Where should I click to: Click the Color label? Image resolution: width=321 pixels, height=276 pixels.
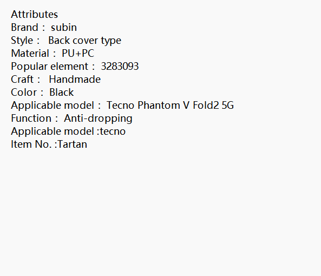pyautogui.click(x=24, y=93)
